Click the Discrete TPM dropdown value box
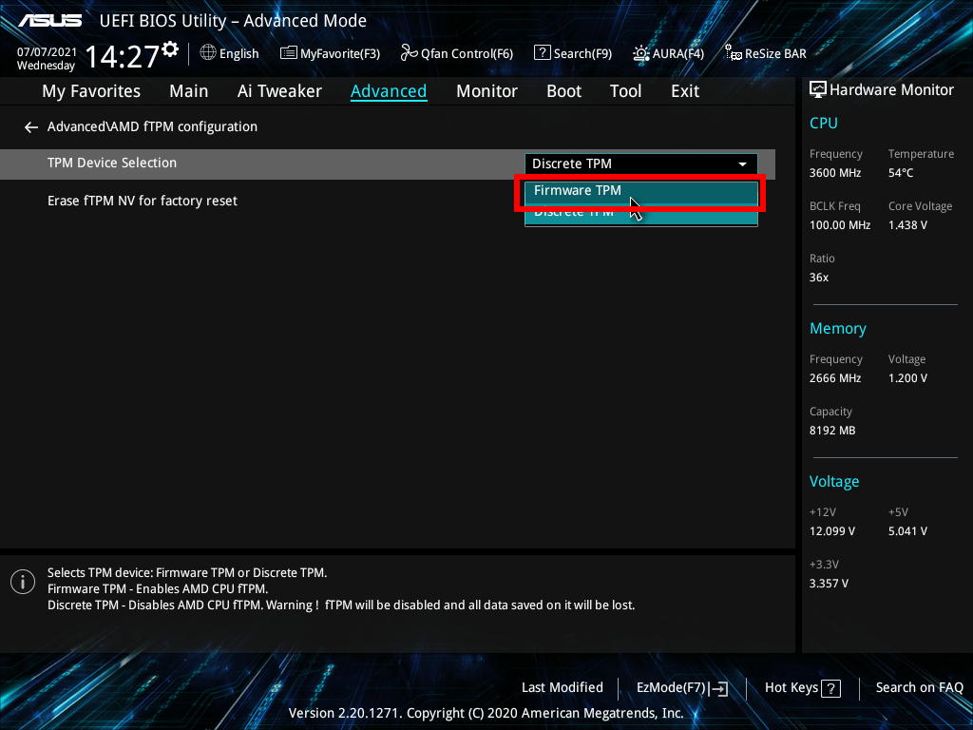 tap(641, 163)
